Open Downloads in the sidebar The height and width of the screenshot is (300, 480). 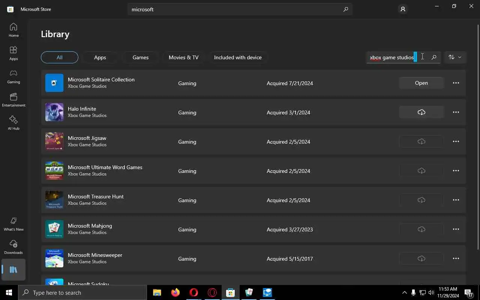[x=13, y=247]
